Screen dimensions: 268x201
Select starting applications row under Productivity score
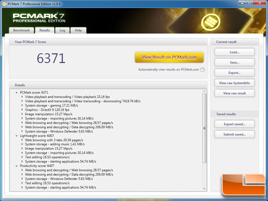coord(60,187)
